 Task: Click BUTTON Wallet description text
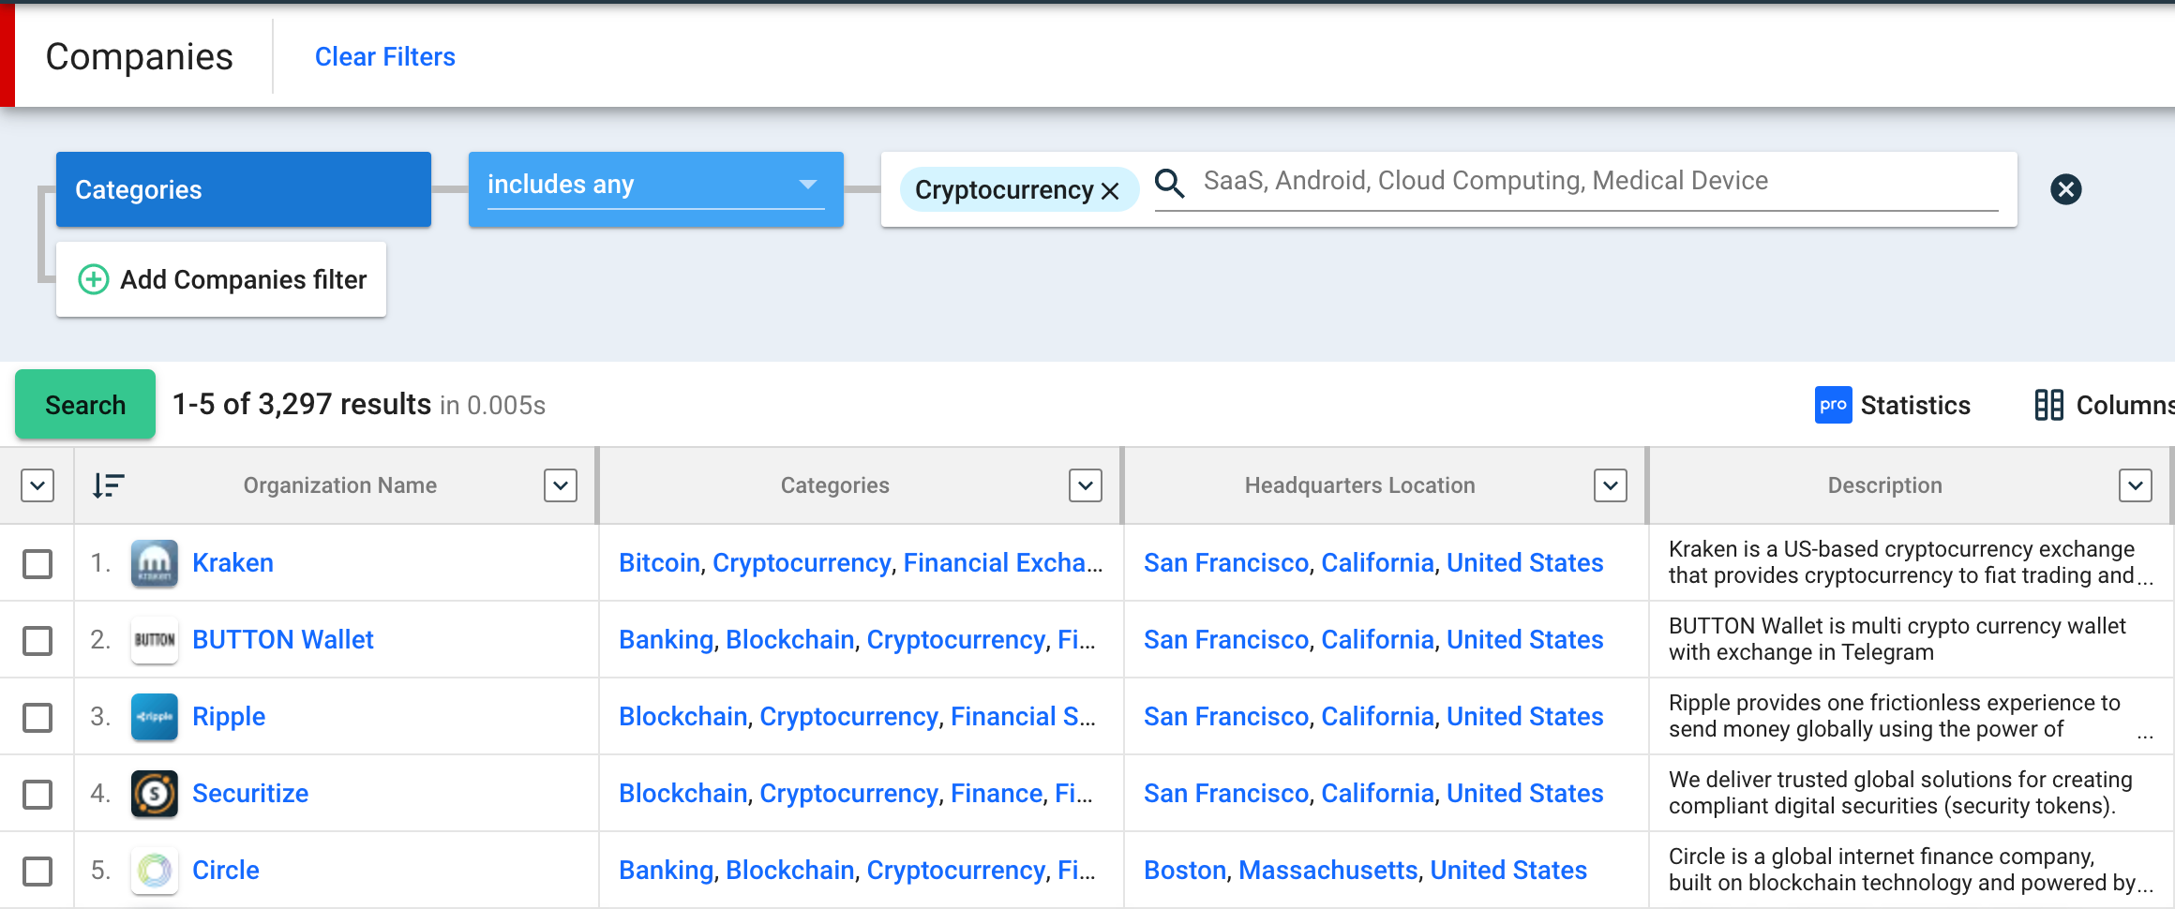[x=1897, y=639]
